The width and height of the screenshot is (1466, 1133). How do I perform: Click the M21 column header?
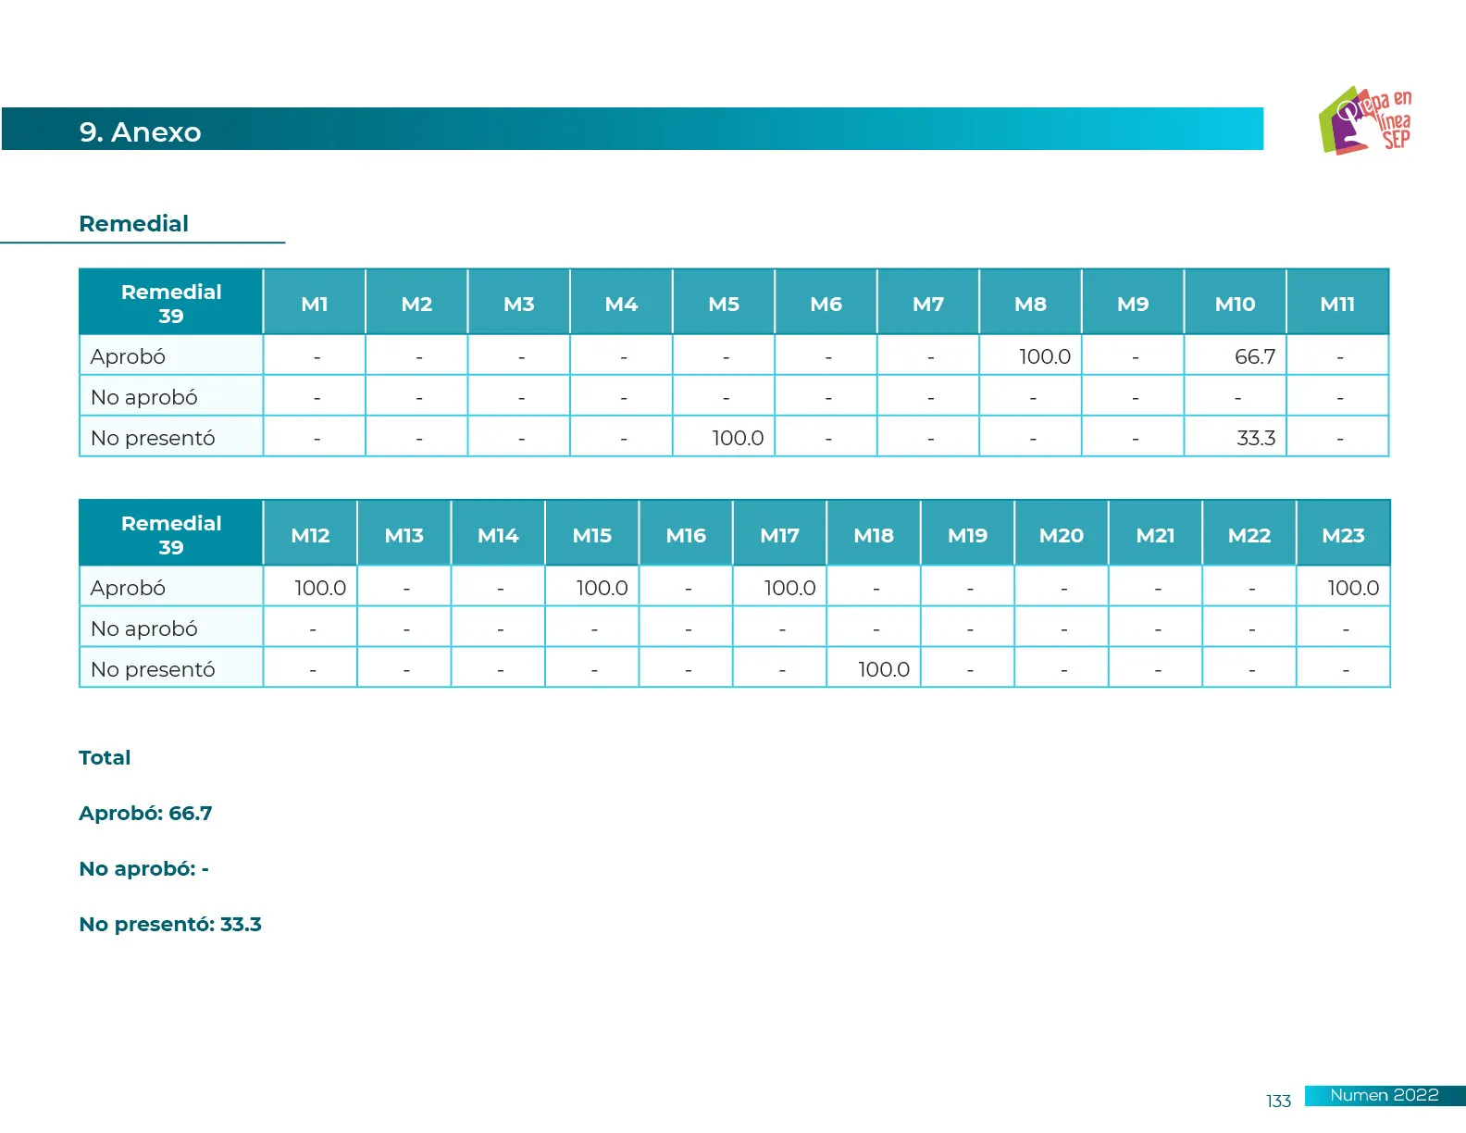1155,535
